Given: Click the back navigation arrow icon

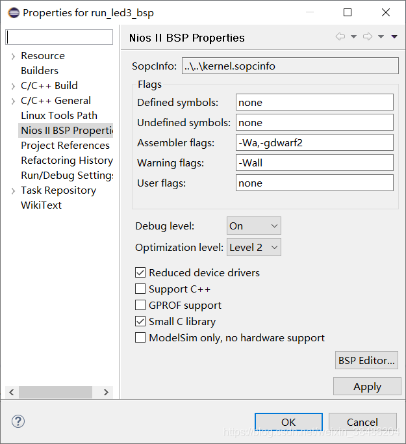Looking at the screenshot, I should pyautogui.click(x=340, y=36).
